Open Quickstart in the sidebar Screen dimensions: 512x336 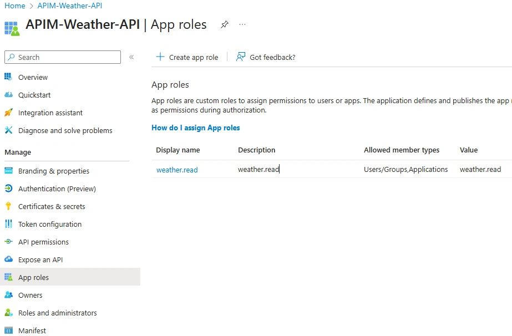point(34,95)
